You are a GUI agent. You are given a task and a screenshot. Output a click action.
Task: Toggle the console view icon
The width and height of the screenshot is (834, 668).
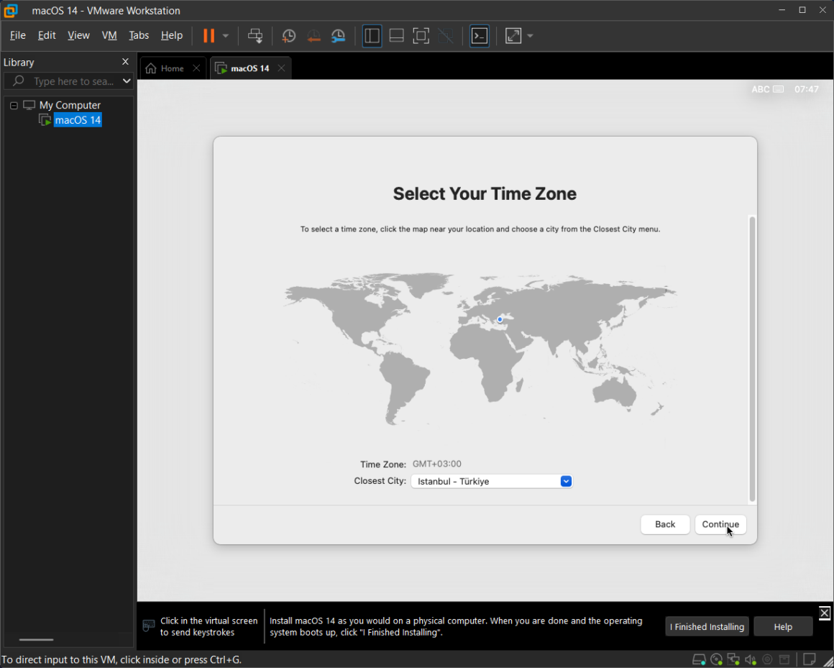(x=480, y=36)
